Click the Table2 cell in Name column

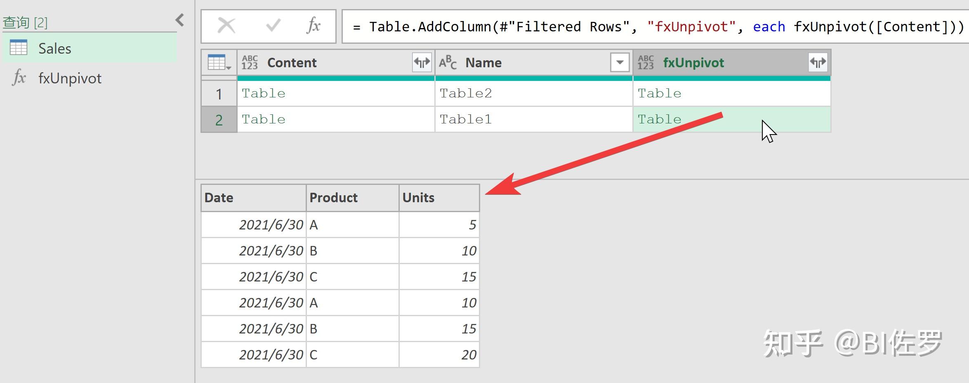point(534,93)
